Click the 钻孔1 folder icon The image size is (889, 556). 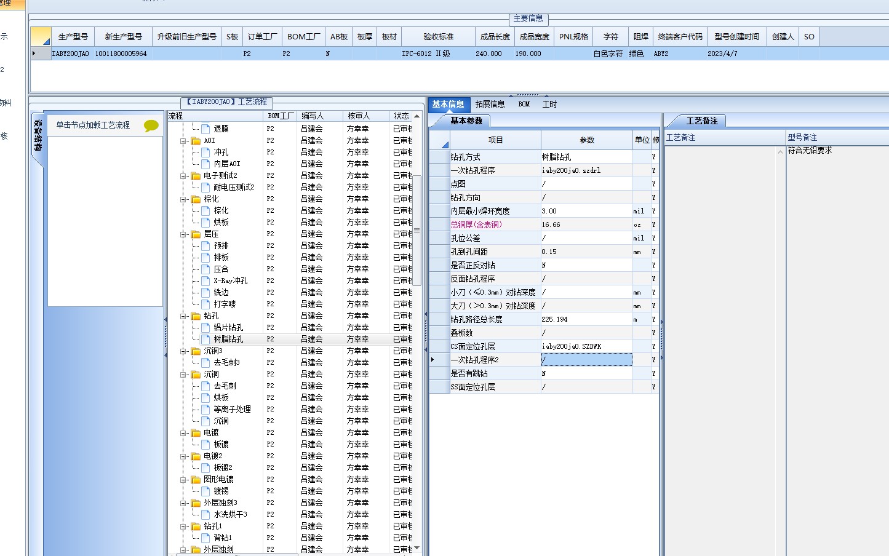(x=196, y=526)
